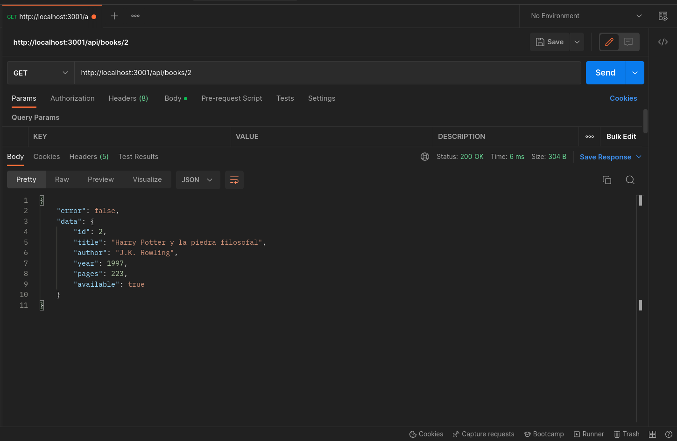Select the GET localhost:3001 request tab
The height and width of the screenshot is (441, 677).
[x=52, y=16]
